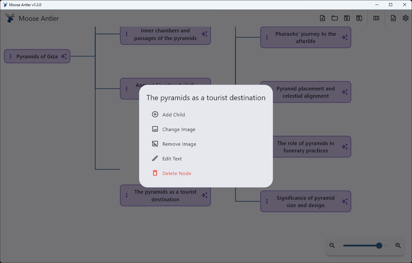Select Edit Text menu entry
This screenshot has width=412, height=263.
click(x=206, y=159)
